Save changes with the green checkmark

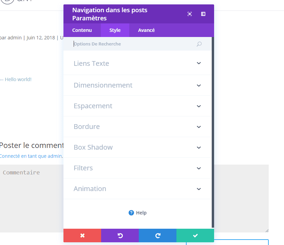coord(195,235)
